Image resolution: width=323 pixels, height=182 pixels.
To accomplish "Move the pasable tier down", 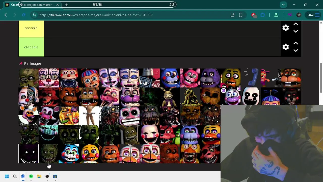I will point(296,31).
